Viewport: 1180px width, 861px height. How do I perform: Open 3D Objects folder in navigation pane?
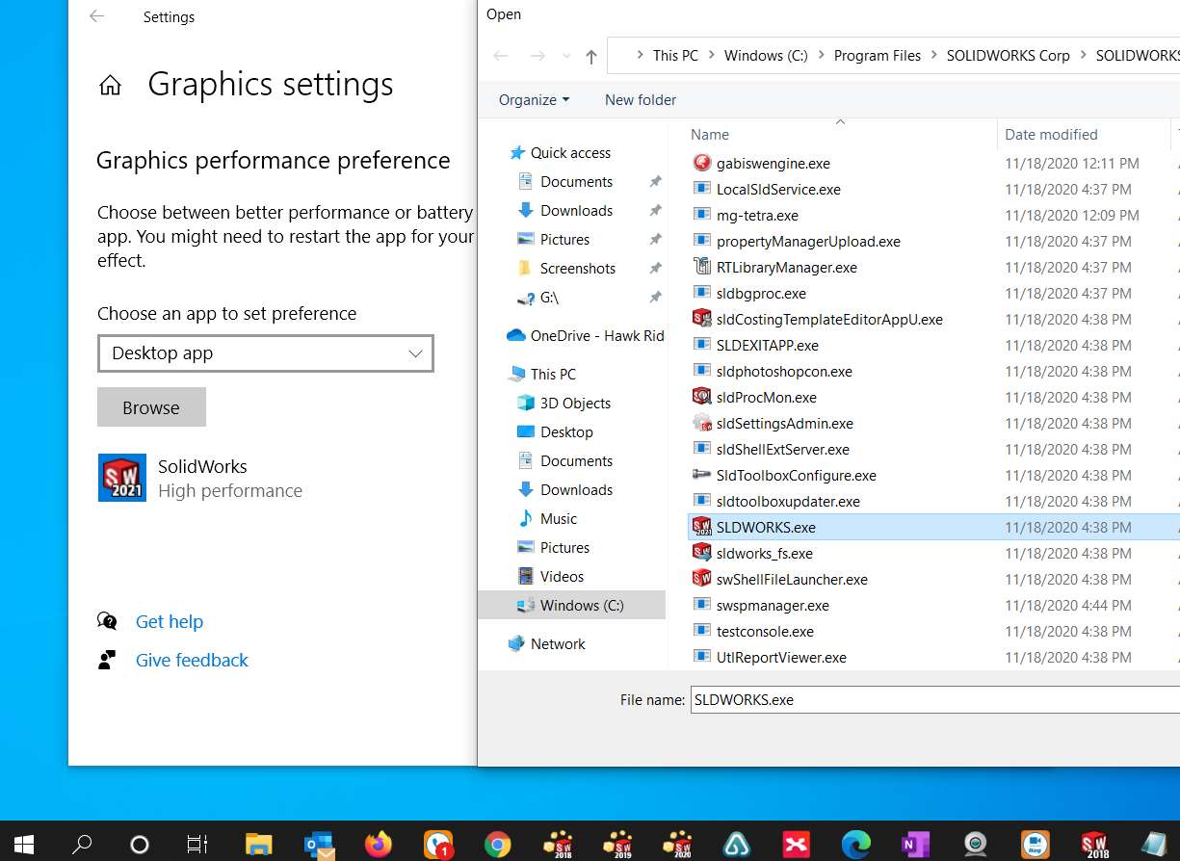pos(575,404)
